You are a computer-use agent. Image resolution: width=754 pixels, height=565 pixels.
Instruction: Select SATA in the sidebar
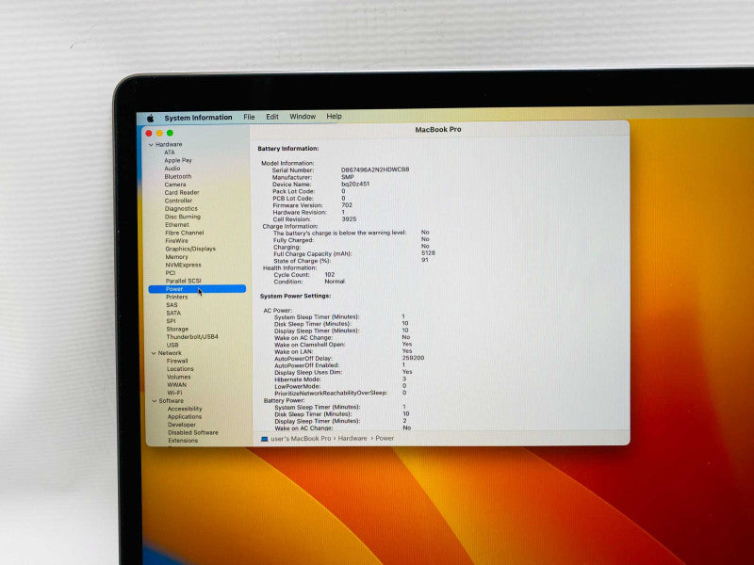pos(173,313)
